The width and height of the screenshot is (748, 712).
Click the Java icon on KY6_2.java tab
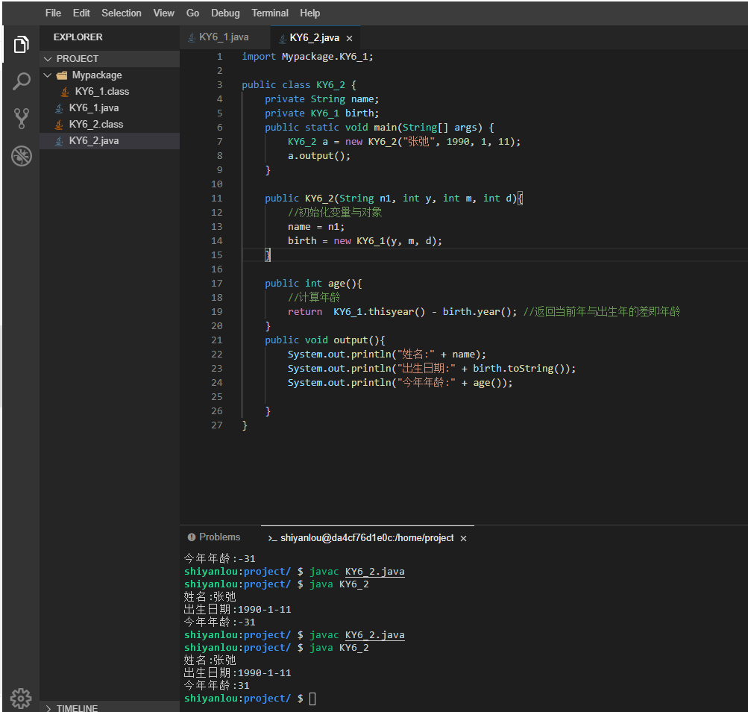(x=283, y=38)
